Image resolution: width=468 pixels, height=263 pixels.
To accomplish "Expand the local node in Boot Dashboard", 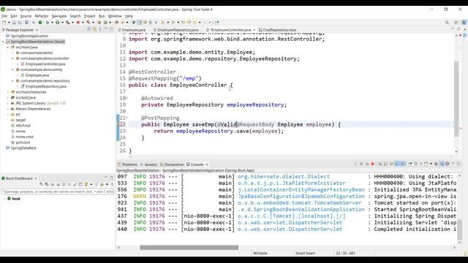I will pyautogui.click(x=4, y=199).
